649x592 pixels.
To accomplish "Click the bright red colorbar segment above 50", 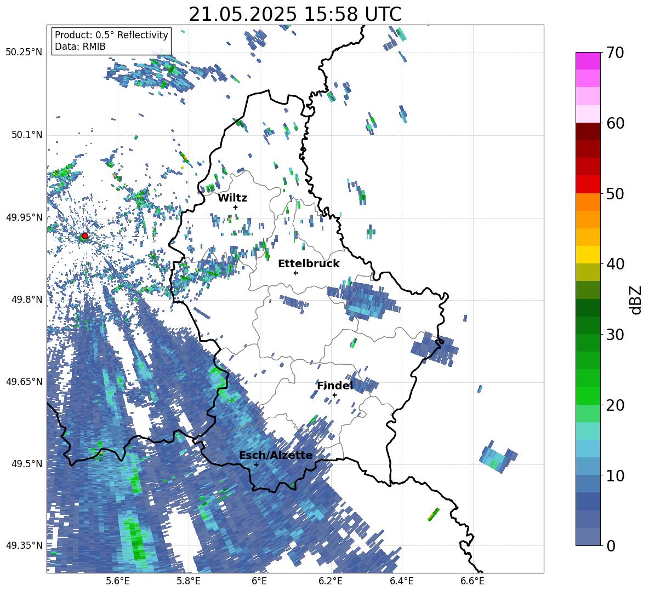I will [x=588, y=185].
